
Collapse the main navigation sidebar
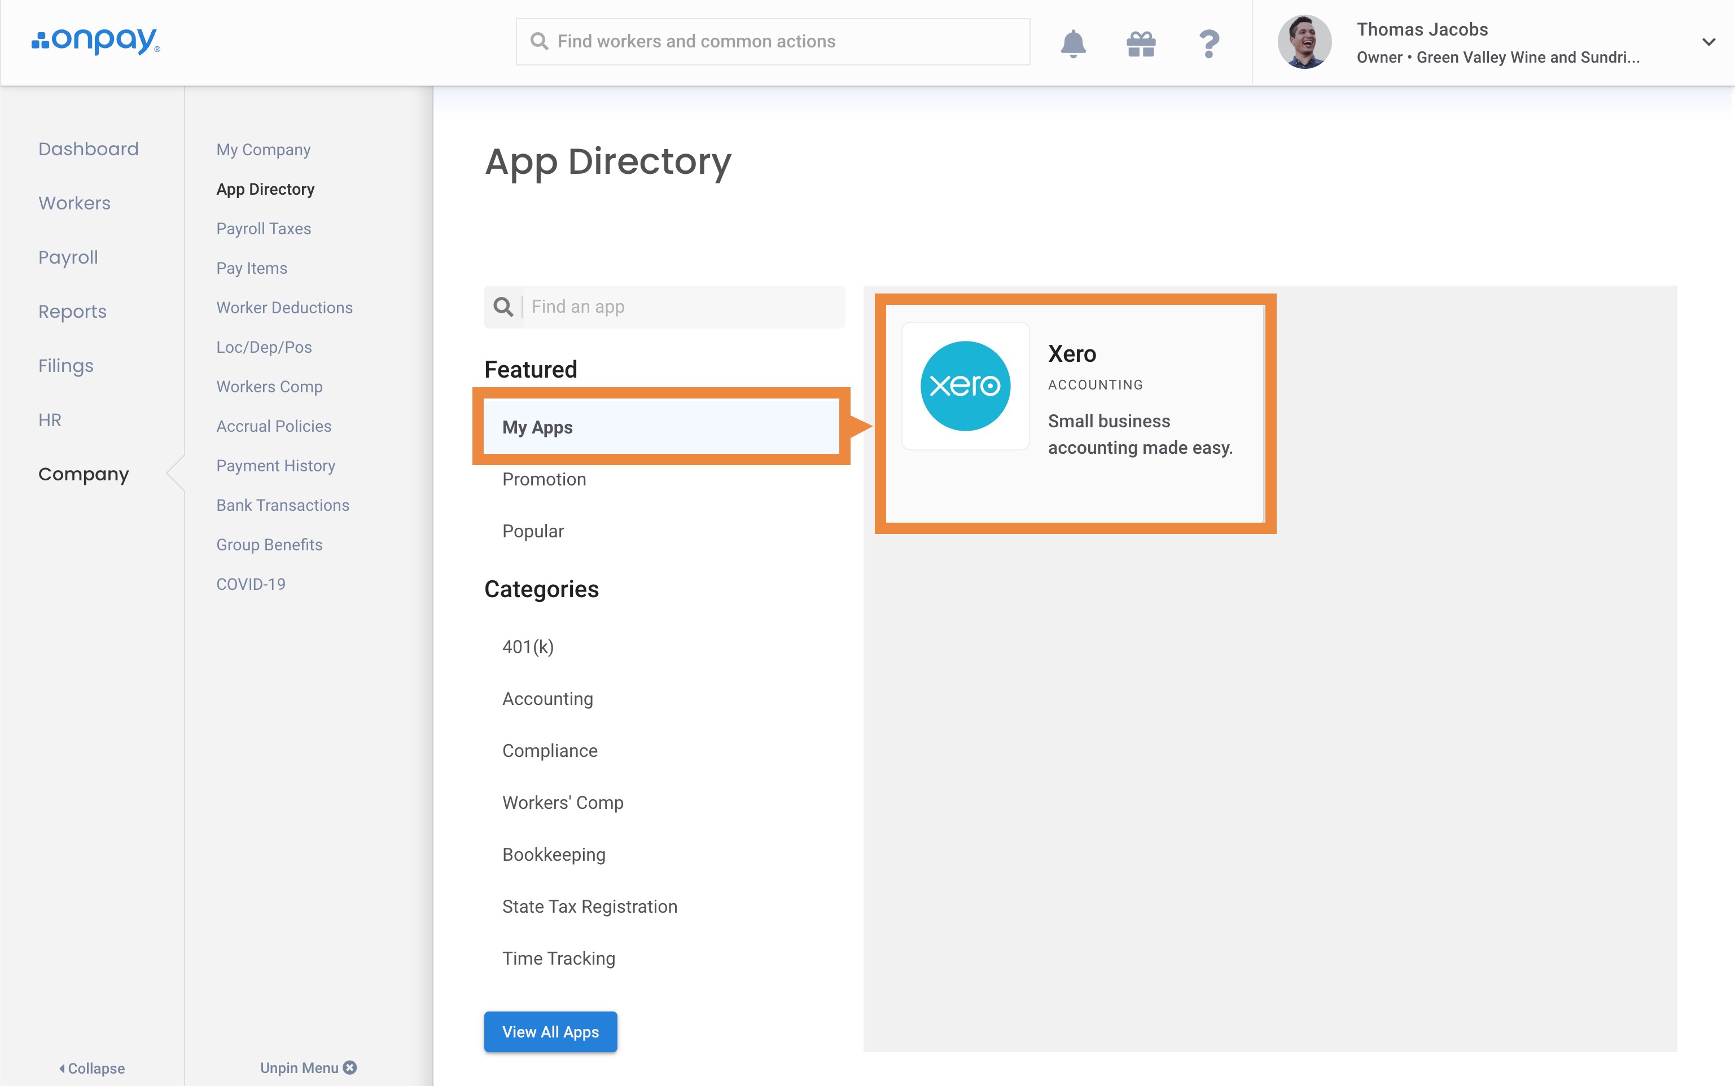click(x=91, y=1068)
